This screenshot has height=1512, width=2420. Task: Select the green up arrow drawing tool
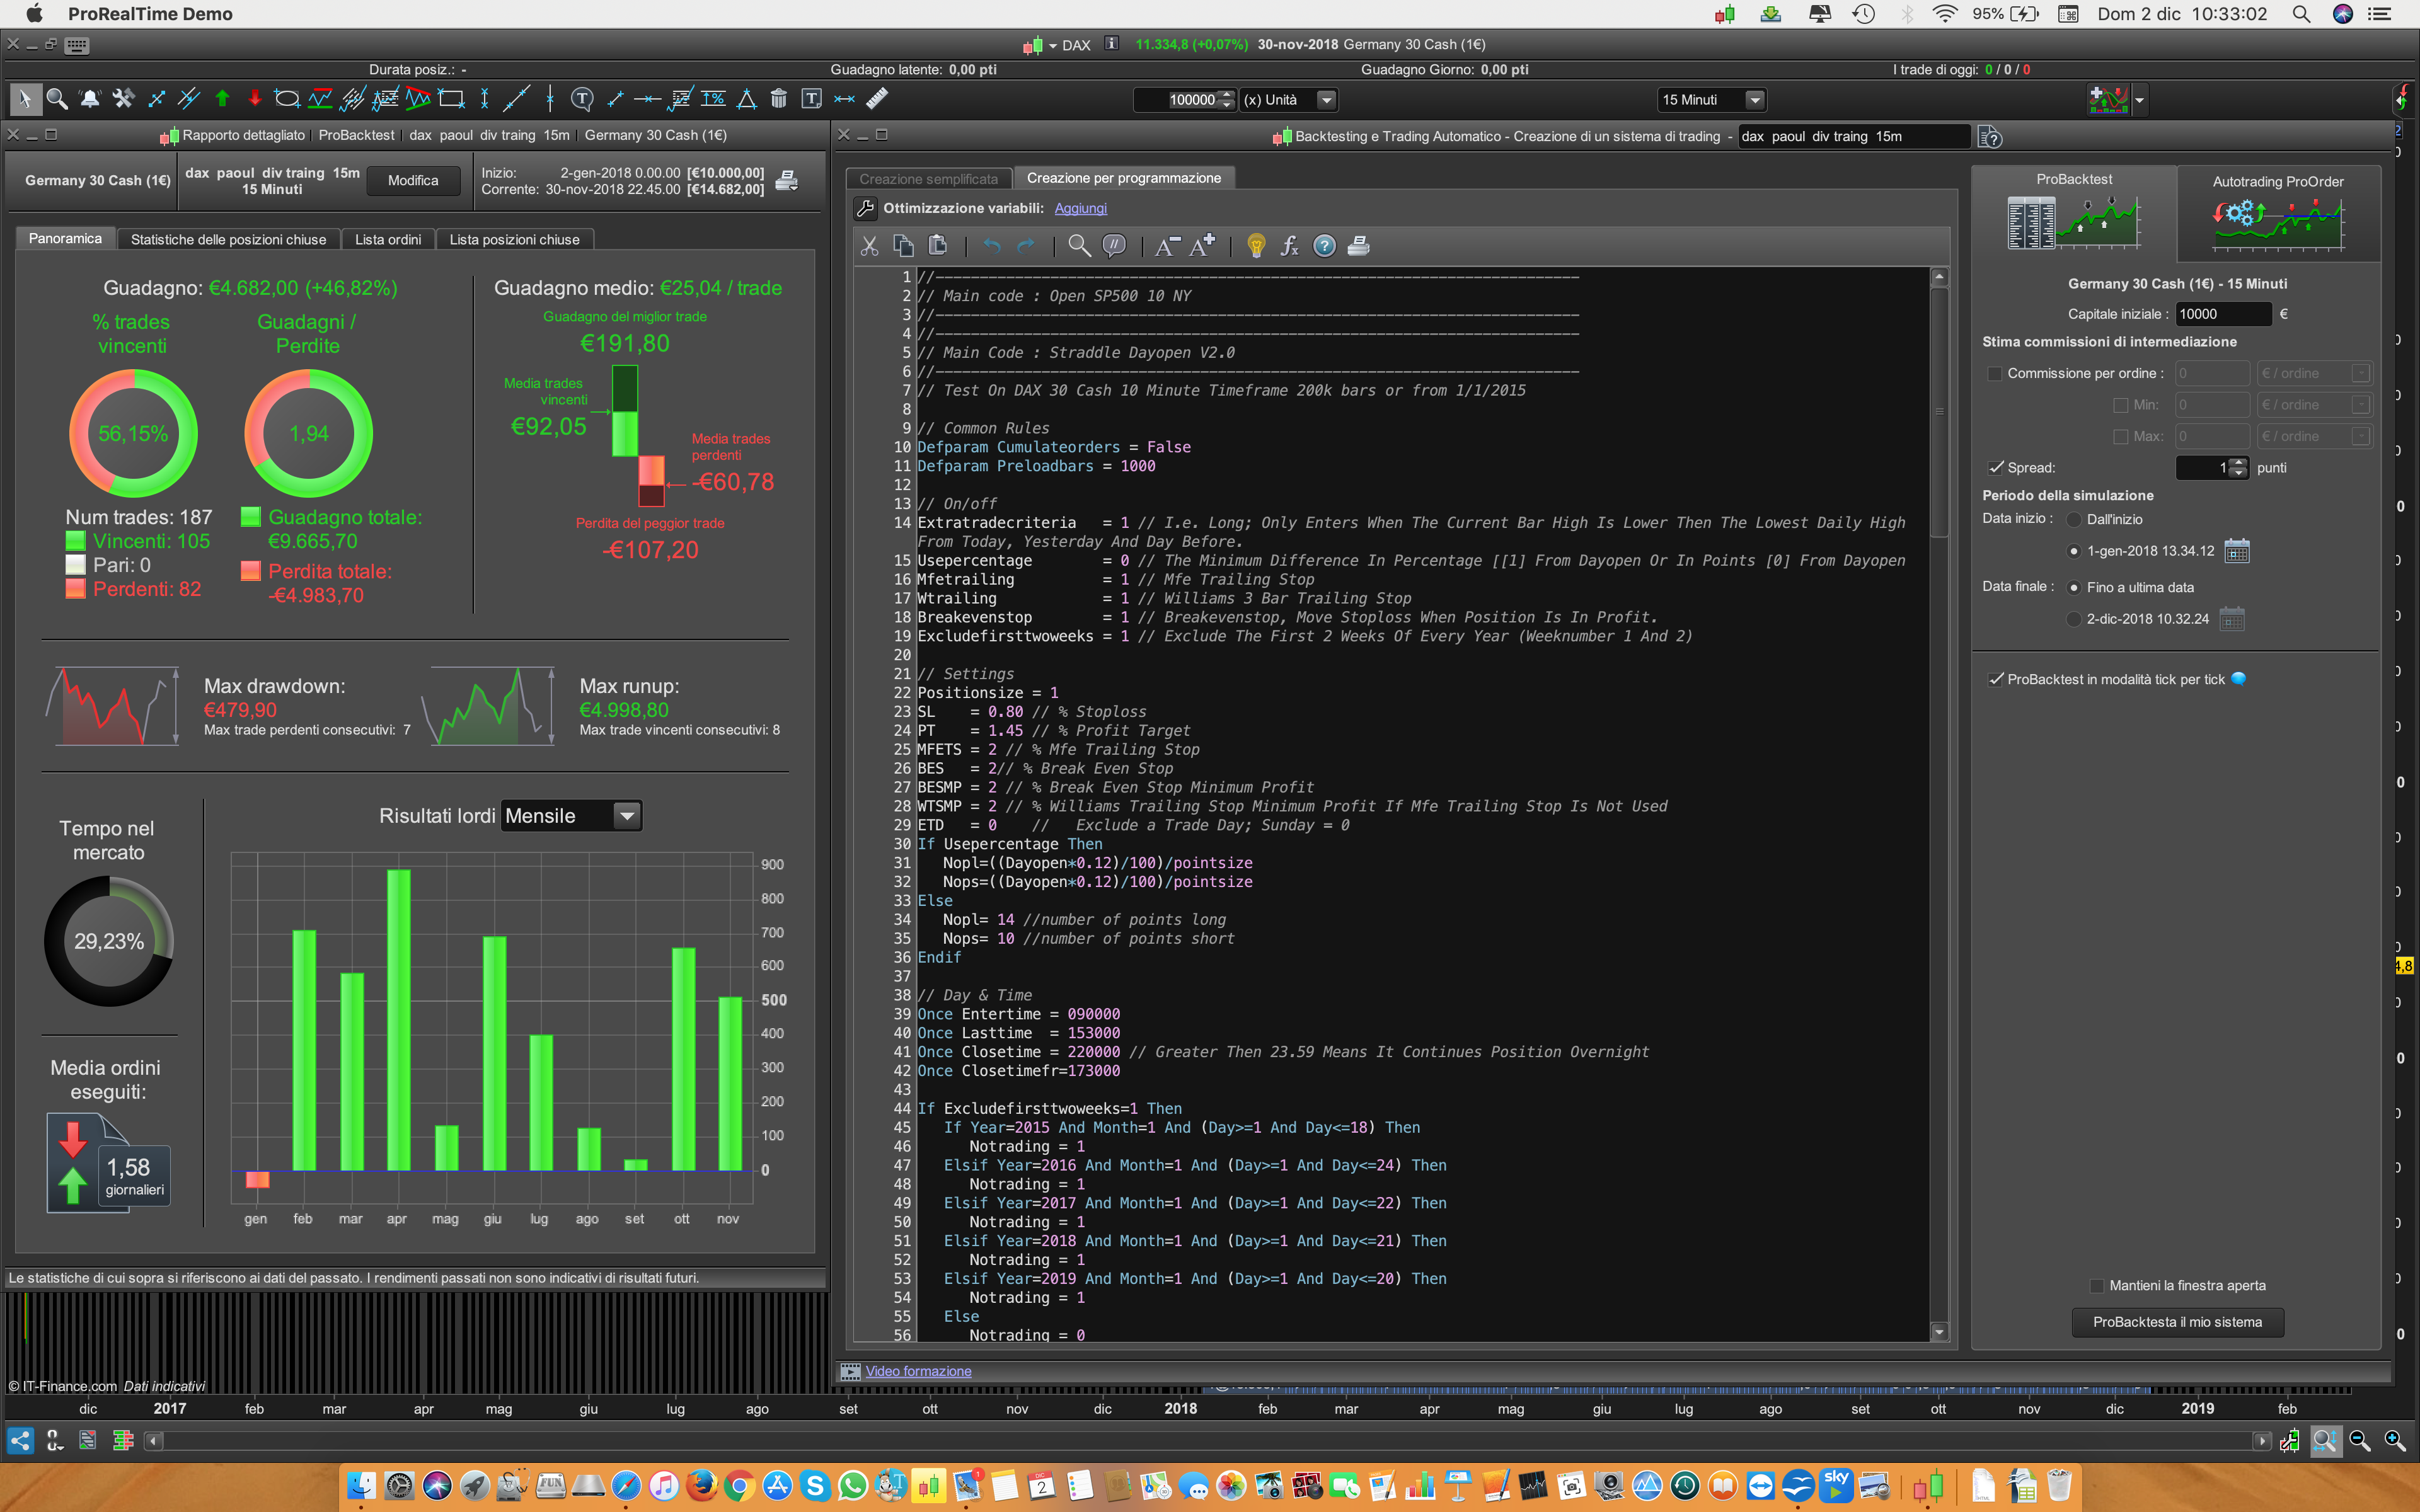[222, 99]
